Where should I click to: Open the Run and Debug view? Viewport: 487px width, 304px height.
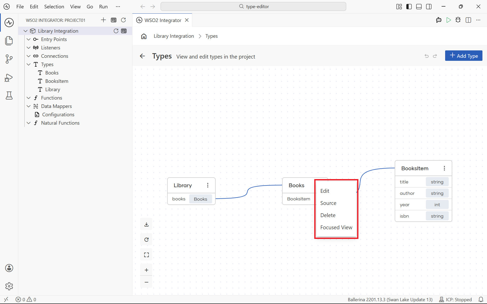[9, 78]
